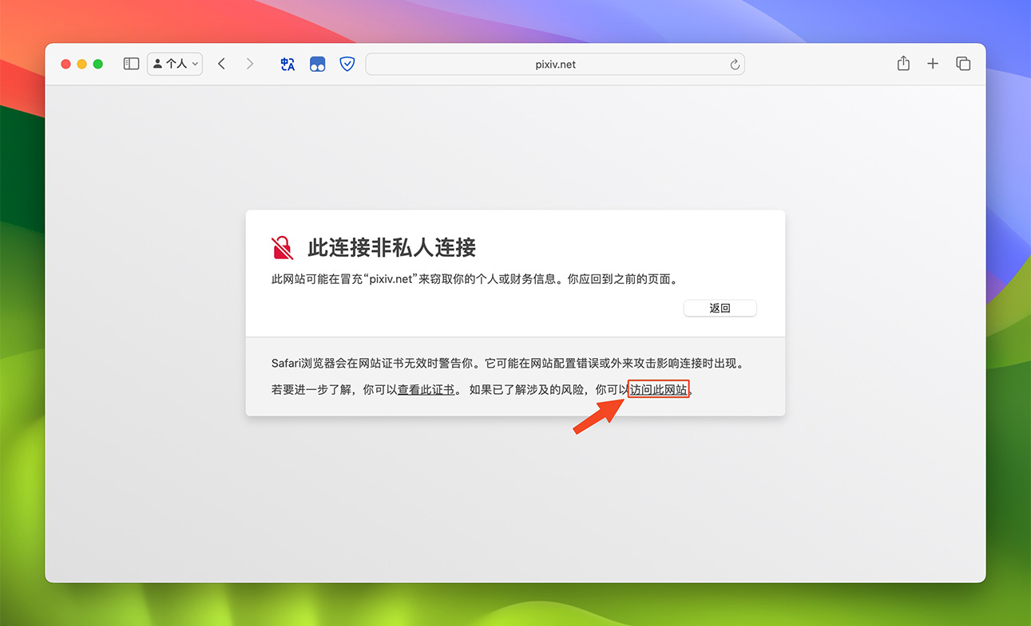Click the crossed-out red lock icon
Screen dimensions: 1031x626
(x=282, y=248)
